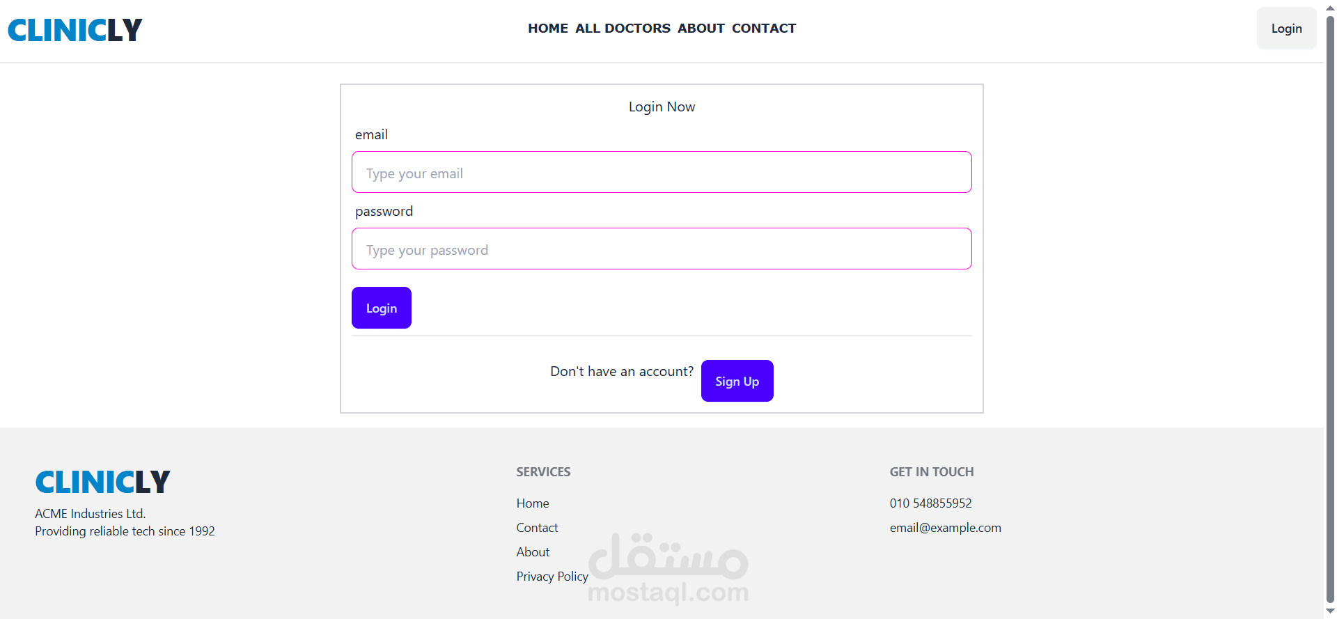Click the CLINICLY logo in header
This screenshot has height=619, width=1337.
pos(75,30)
